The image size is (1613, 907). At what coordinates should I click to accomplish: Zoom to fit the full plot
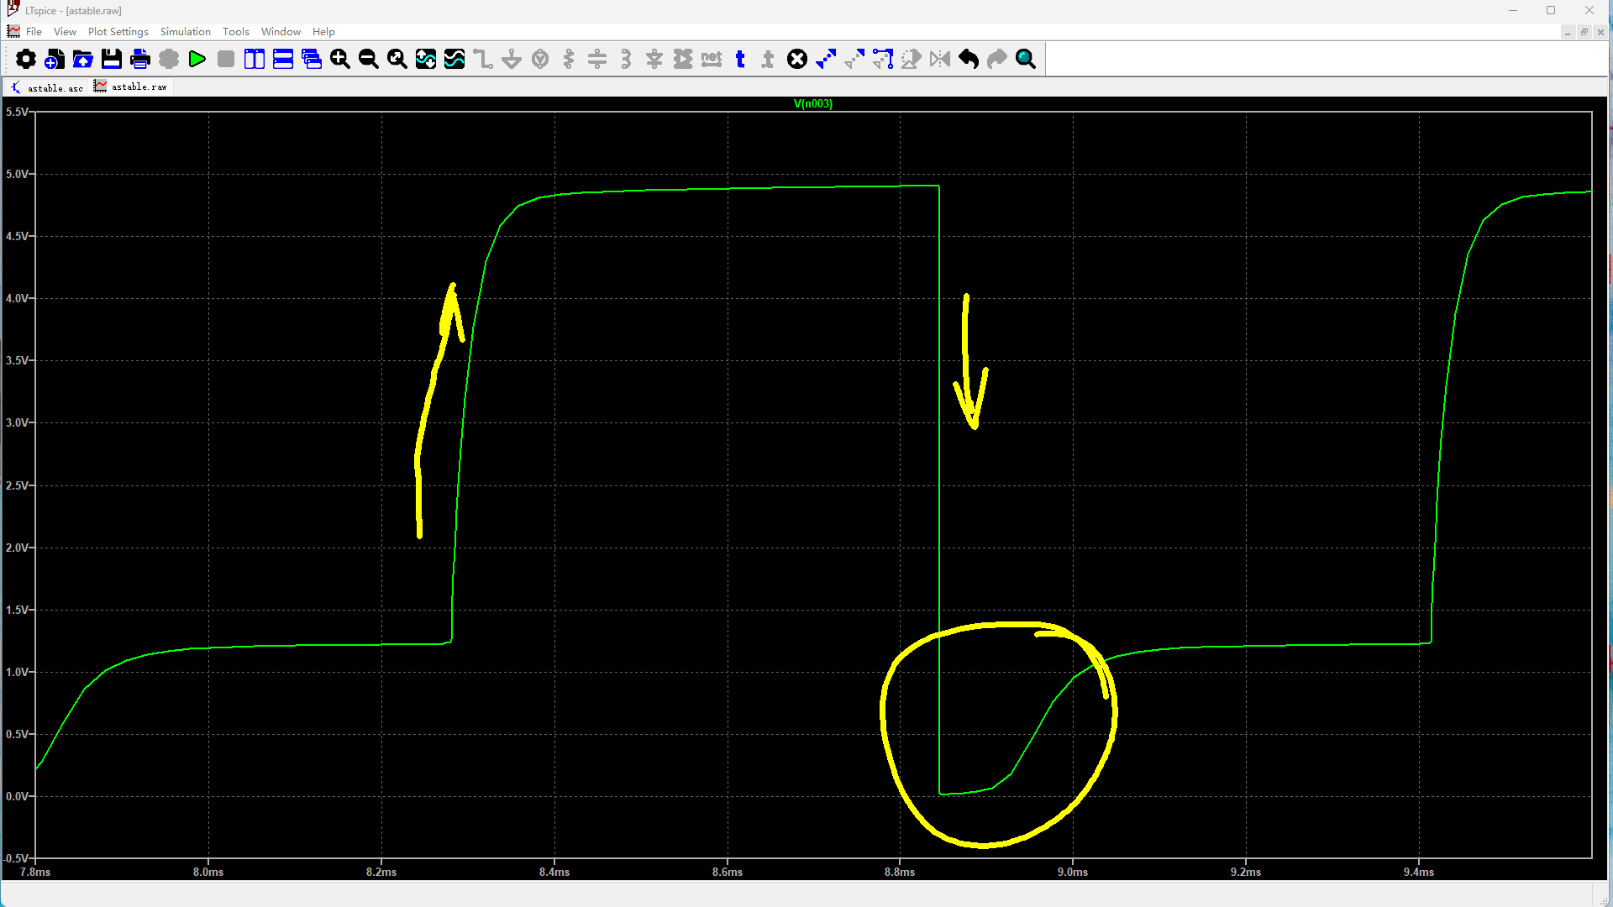coord(397,59)
